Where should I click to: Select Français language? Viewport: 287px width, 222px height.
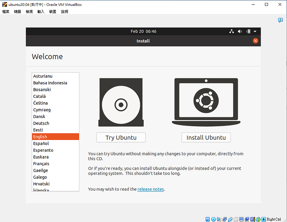pos(55,164)
